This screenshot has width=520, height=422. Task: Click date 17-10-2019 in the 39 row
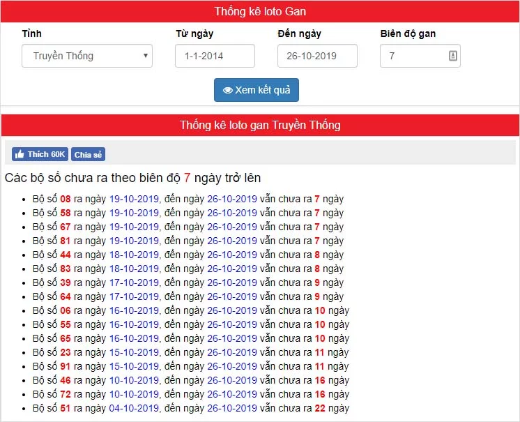coord(134,282)
